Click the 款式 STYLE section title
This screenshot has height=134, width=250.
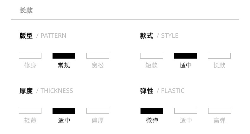coord(159,36)
